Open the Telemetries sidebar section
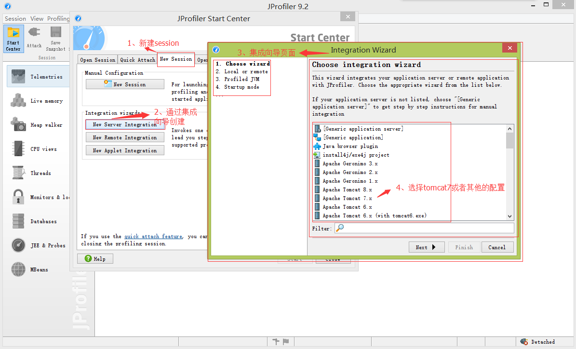 [38, 77]
